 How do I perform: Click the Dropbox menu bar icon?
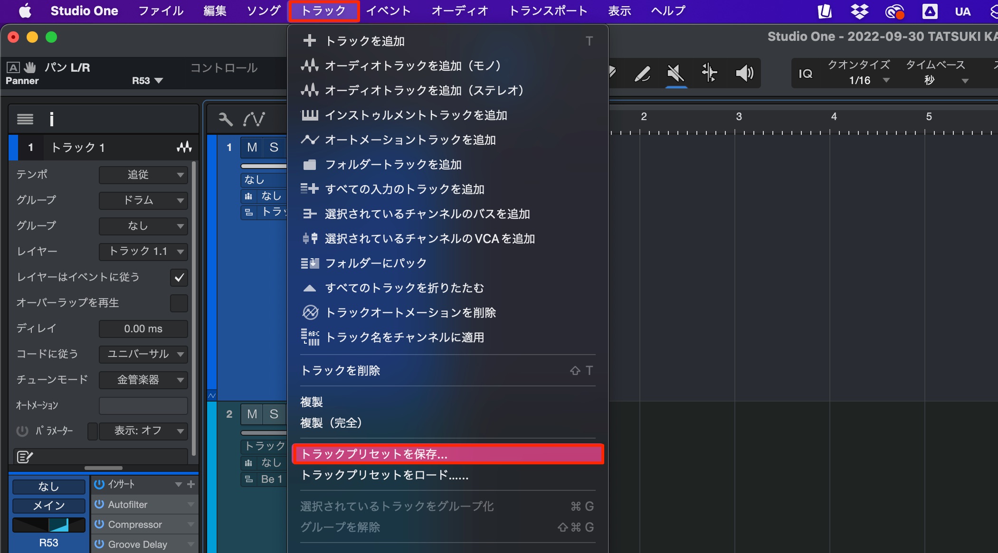859,11
